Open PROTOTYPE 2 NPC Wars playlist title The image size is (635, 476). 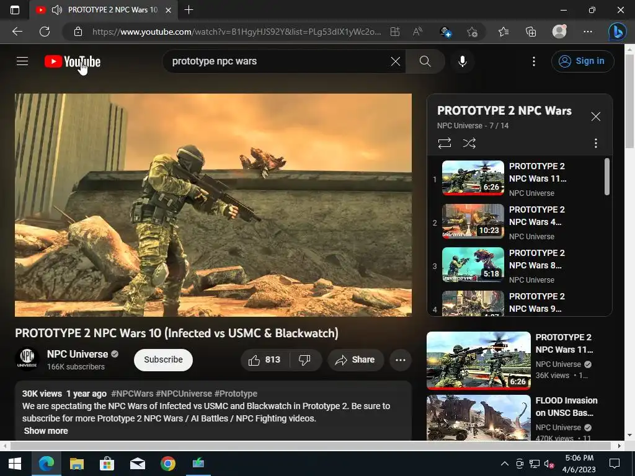504,110
